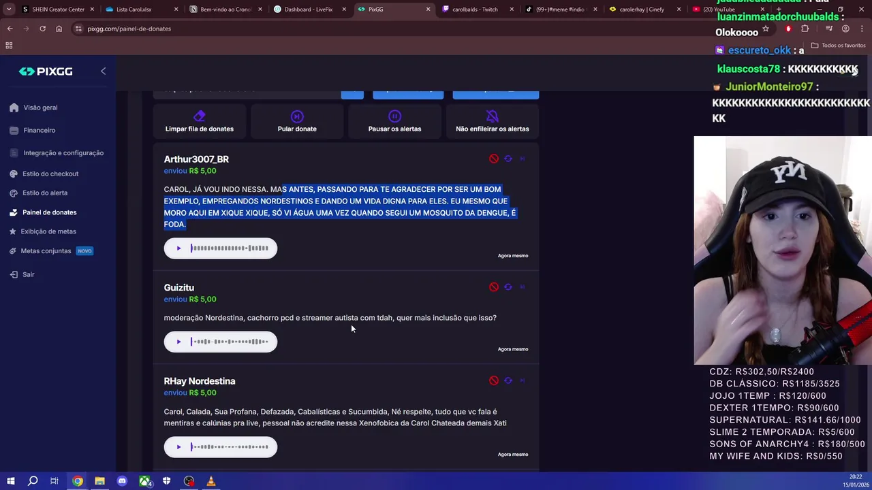Switch to Lista Carol.xlsx tab
Viewport: 872px width, 490px height.
pyautogui.click(x=140, y=10)
